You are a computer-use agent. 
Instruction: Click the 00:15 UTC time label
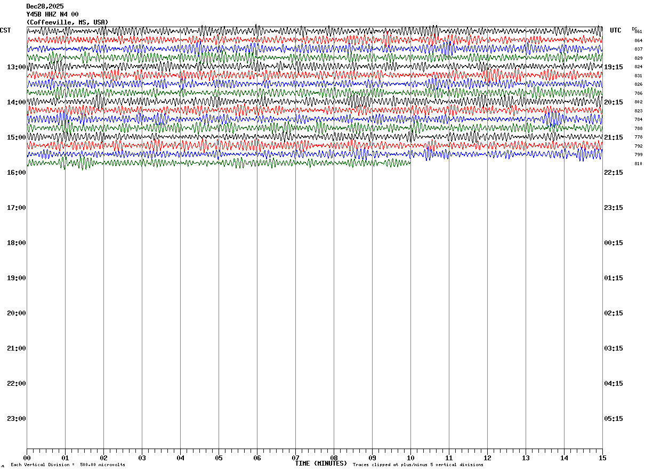tap(614, 243)
